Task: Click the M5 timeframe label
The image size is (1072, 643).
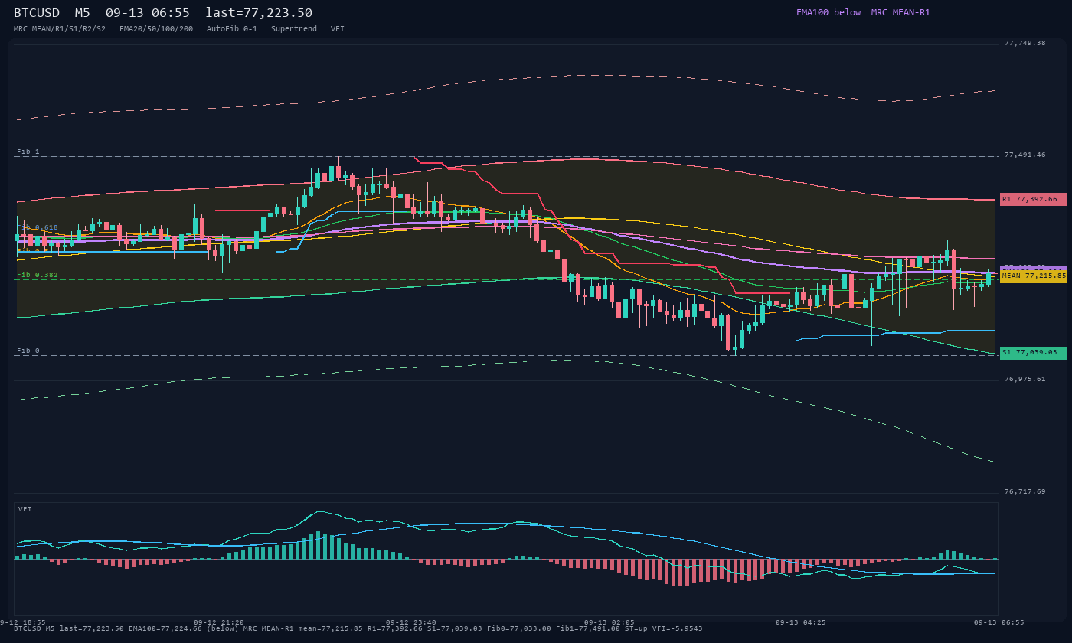Action: coord(83,13)
